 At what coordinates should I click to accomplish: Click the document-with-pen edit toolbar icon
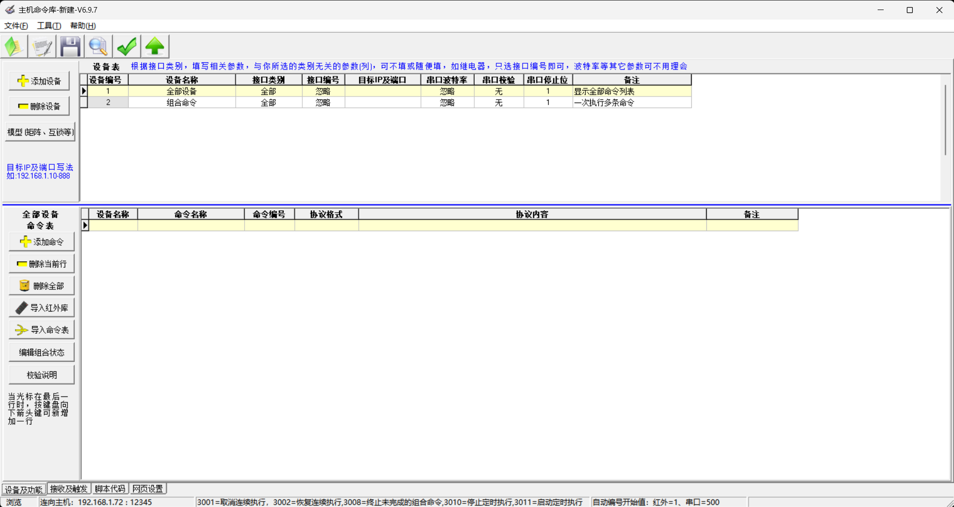(42, 47)
